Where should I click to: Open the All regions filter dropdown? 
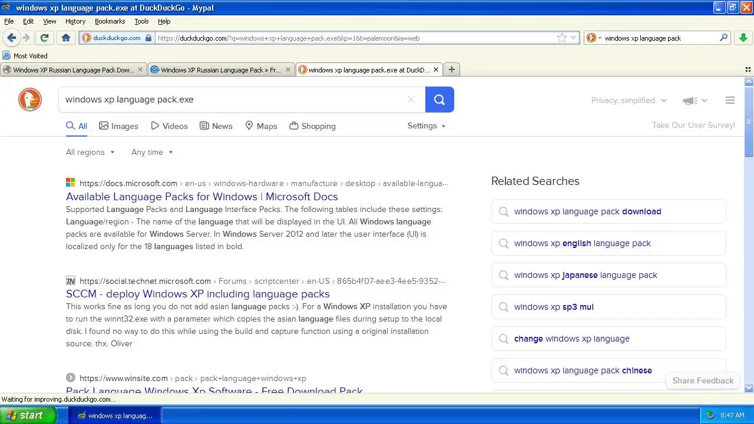90,152
